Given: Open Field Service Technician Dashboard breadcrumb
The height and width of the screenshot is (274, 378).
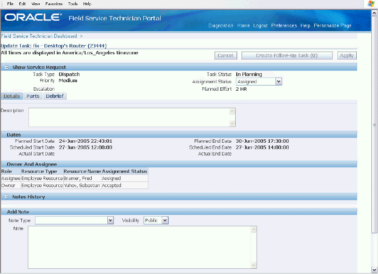Looking at the screenshot, I should tap(39, 36).
